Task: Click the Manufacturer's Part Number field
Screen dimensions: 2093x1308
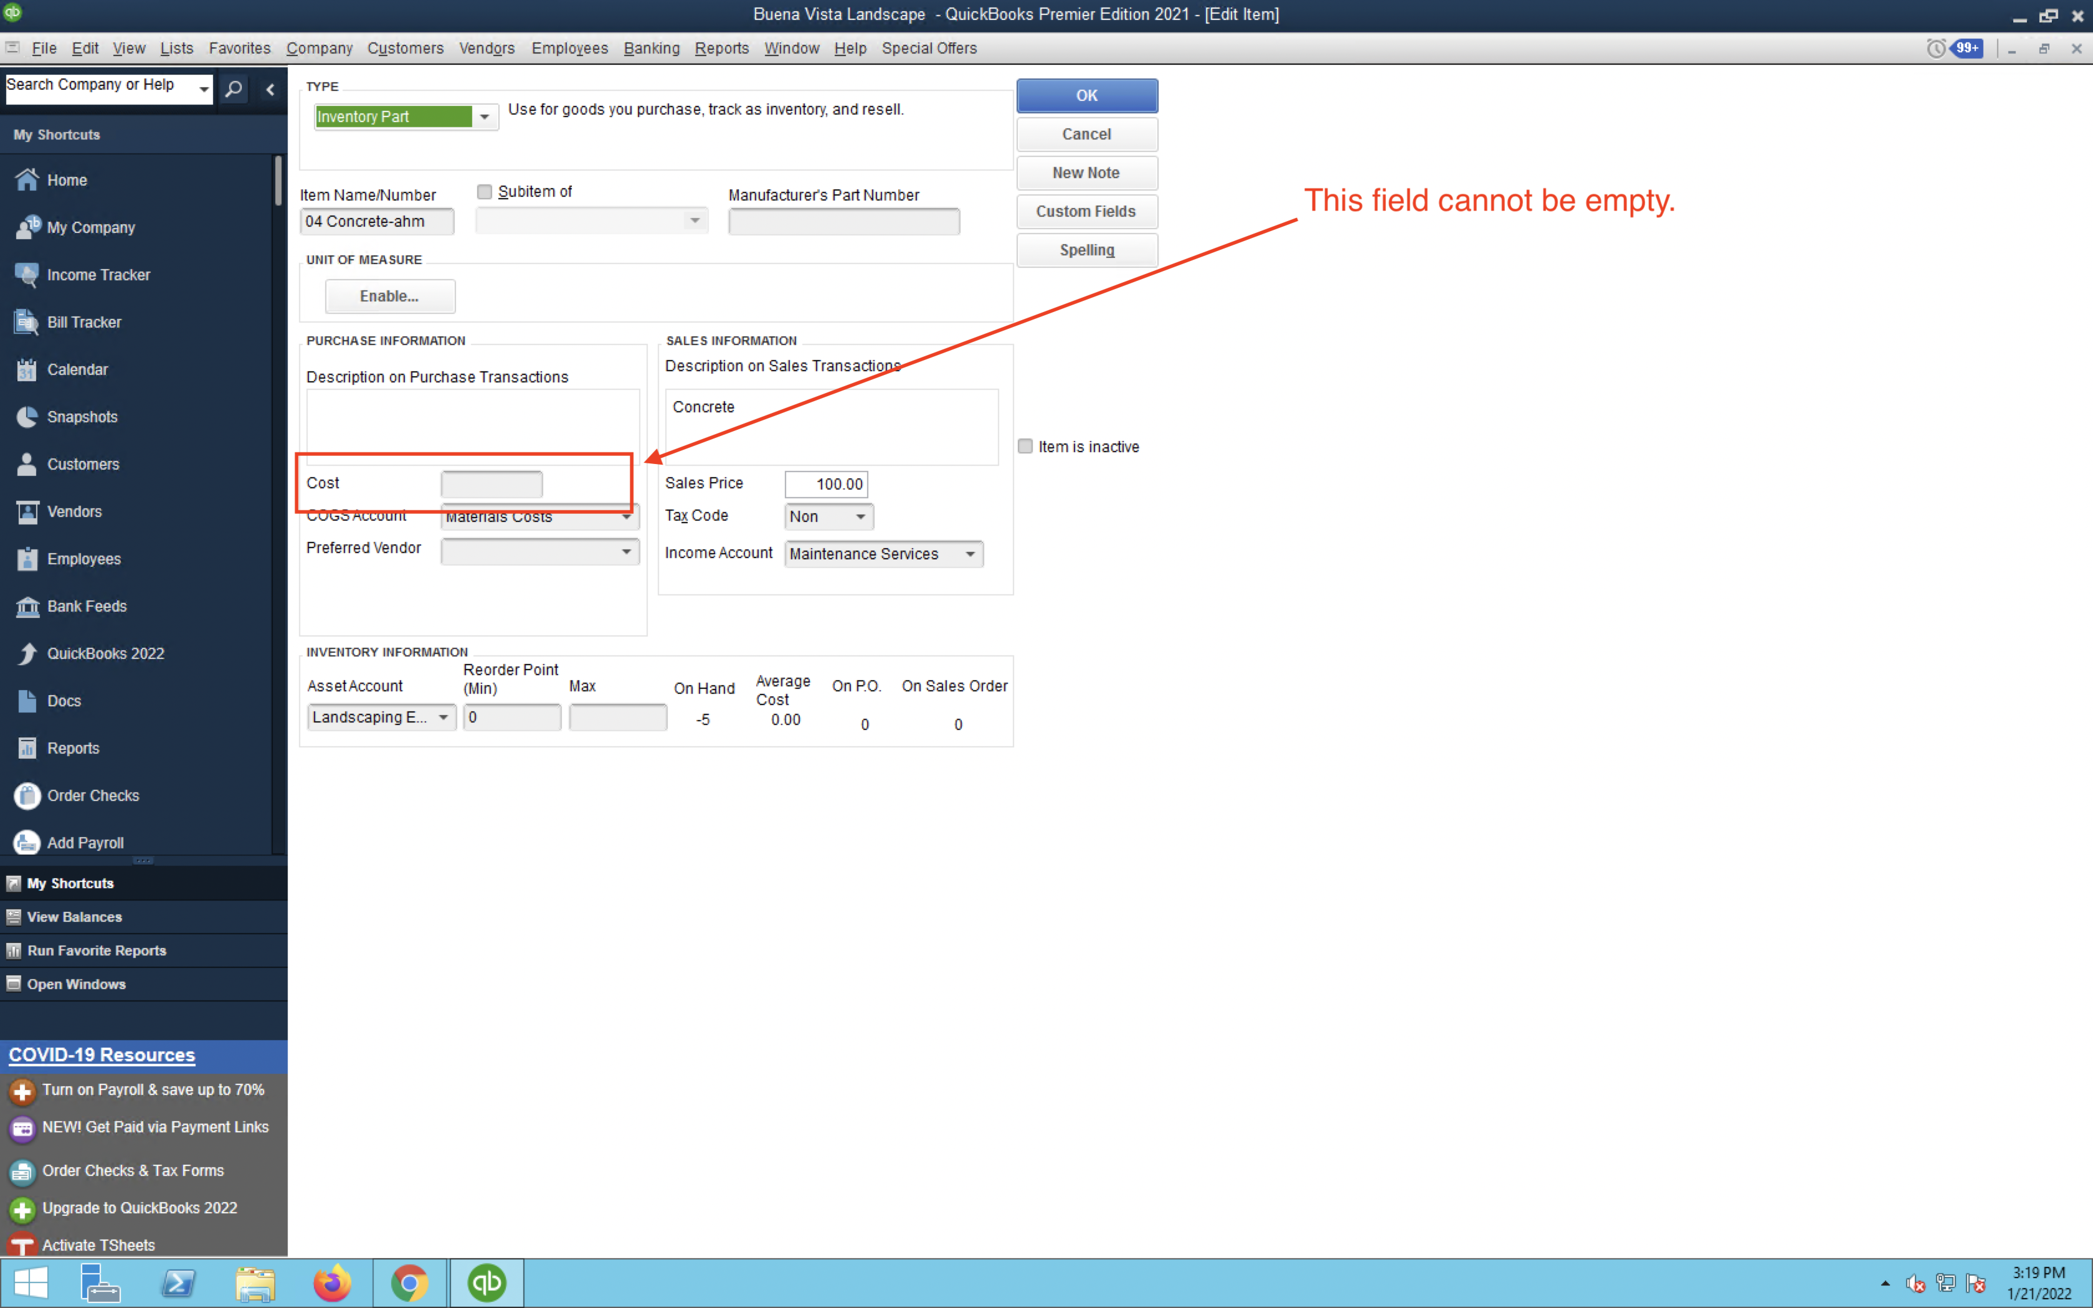Action: point(843,222)
